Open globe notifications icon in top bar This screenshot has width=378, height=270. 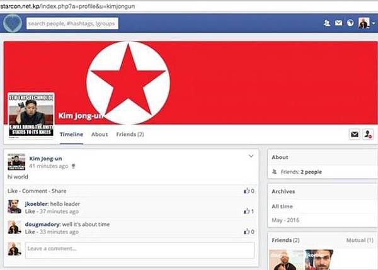pyautogui.click(x=350, y=23)
